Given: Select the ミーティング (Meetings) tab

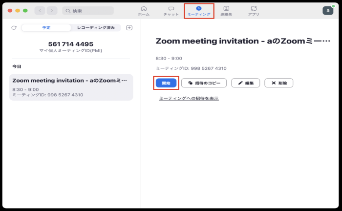Looking at the screenshot, I should (x=199, y=11).
